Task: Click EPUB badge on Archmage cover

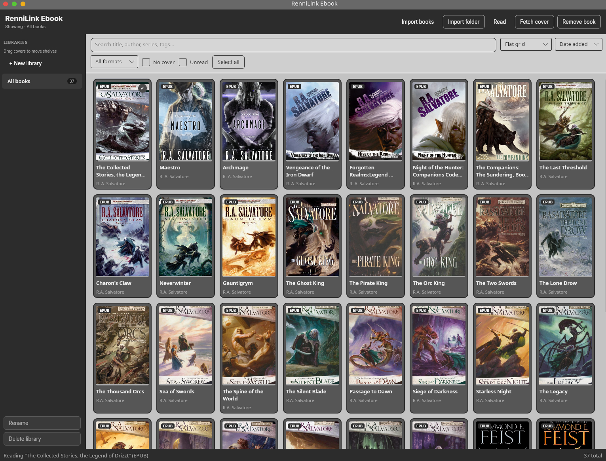Action: click(x=231, y=87)
